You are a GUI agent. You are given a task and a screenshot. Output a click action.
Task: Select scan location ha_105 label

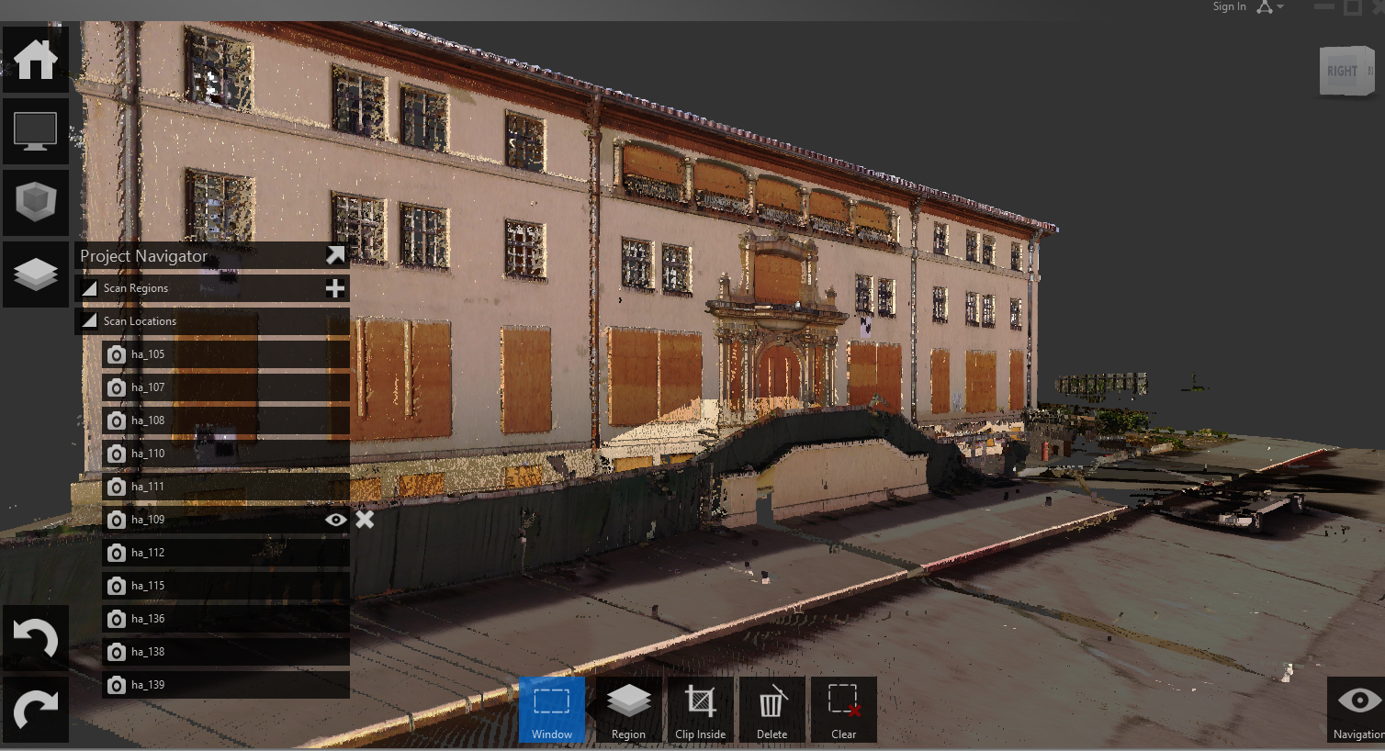(x=148, y=354)
